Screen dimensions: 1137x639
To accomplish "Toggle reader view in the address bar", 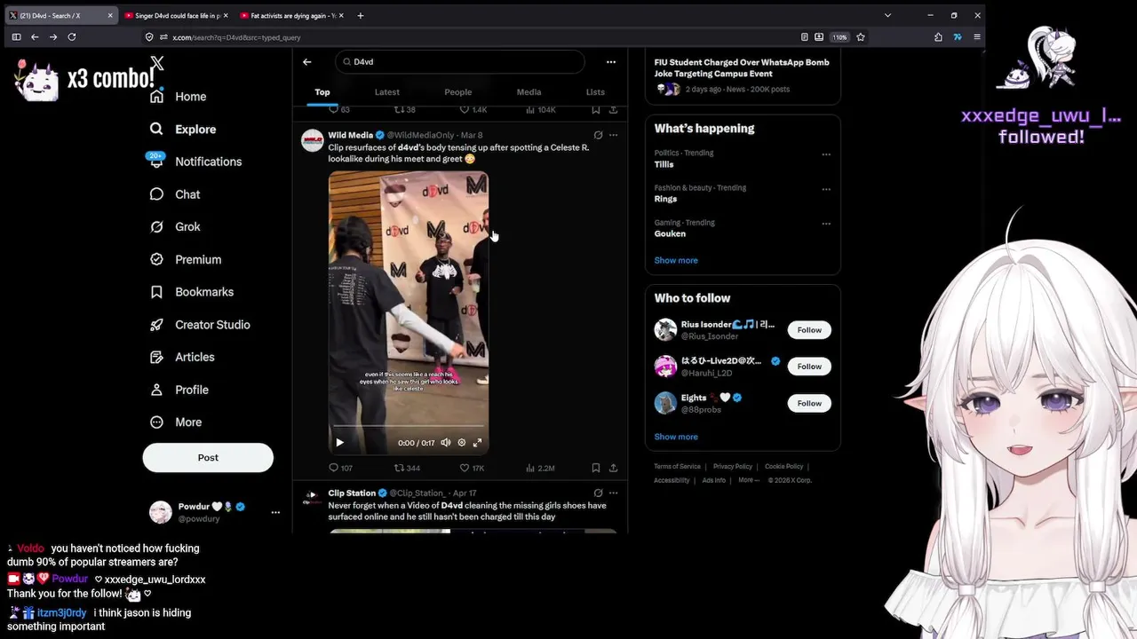I will tap(805, 37).
